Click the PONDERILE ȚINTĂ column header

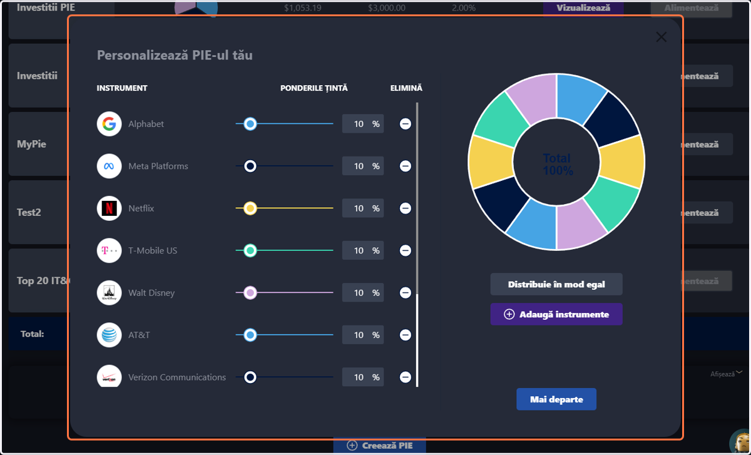[x=314, y=88]
